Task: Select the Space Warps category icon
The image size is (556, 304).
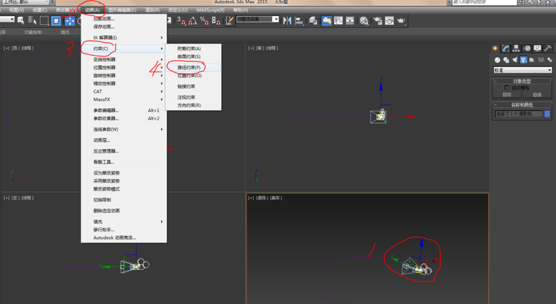Action: [x=541, y=60]
